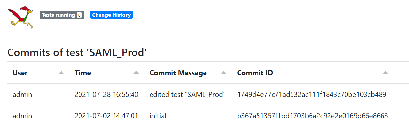Sort by Commit Message arrow
Screen dimensions: 409x136
coord(224,73)
